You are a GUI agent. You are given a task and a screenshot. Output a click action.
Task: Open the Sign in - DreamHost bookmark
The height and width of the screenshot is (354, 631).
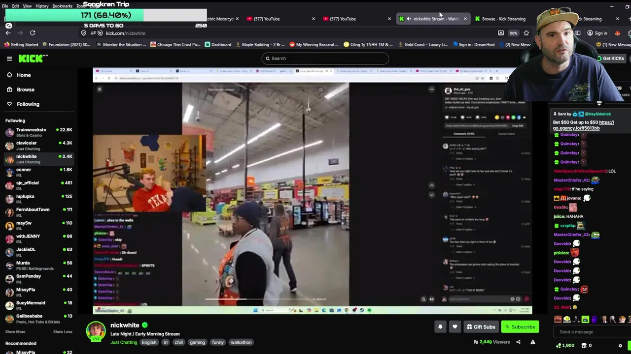(x=473, y=45)
